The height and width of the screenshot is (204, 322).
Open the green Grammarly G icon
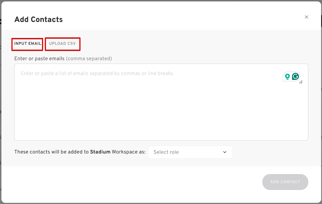[295, 76]
